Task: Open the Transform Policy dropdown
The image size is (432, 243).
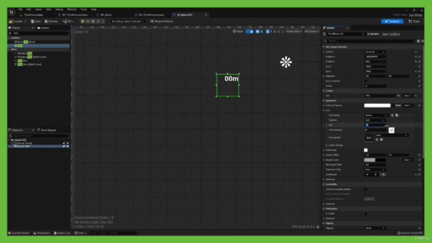Action: click(375, 169)
